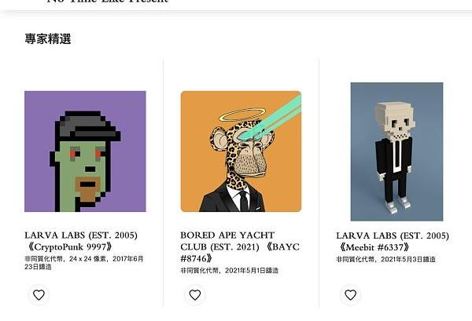Click the Meebit's beige skull head
The height and width of the screenshot is (321, 472).
click(395, 119)
